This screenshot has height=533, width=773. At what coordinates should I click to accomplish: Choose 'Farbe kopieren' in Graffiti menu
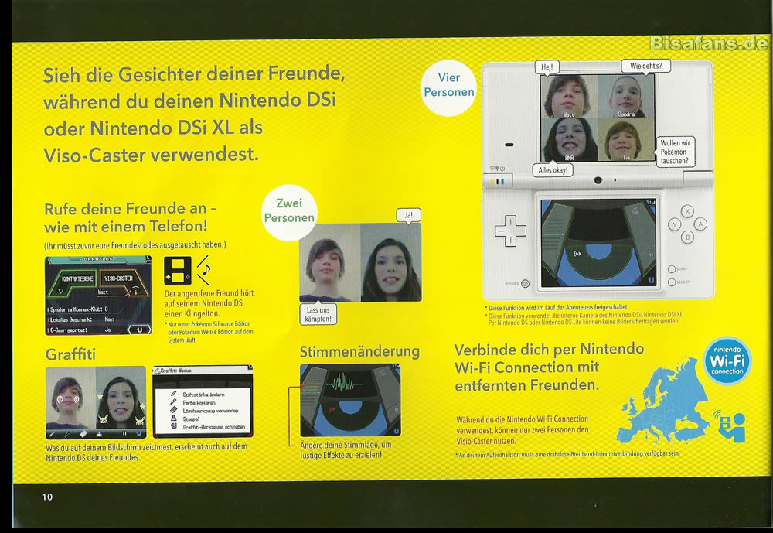(199, 402)
